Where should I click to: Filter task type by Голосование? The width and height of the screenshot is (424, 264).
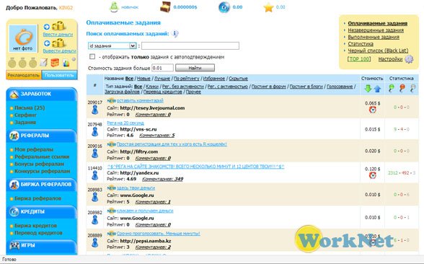(x=340, y=87)
